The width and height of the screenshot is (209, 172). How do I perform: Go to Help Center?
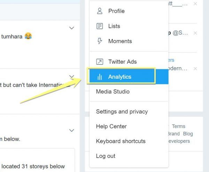129,126
